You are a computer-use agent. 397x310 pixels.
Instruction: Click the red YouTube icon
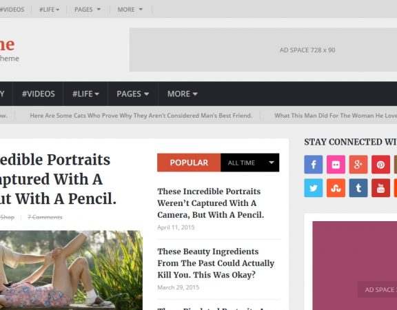pyautogui.click(x=380, y=188)
